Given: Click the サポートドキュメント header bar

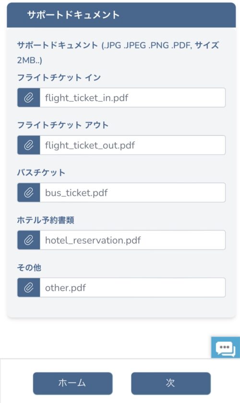Looking at the screenshot, I should 121,15.
